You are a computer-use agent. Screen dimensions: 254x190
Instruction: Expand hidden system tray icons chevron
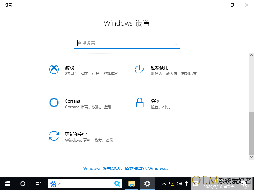pyautogui.click(x=164, y=184)
